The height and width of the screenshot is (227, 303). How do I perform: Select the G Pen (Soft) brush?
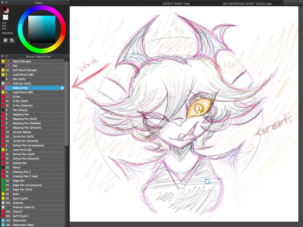pos(33,101)
